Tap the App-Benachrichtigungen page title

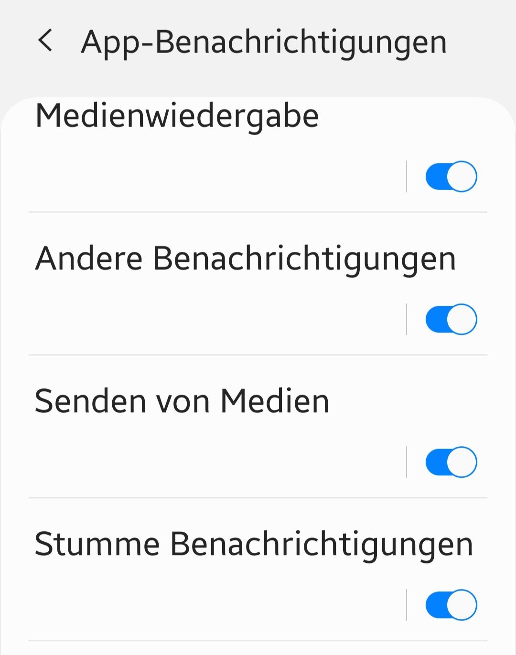tap(264, 42)
